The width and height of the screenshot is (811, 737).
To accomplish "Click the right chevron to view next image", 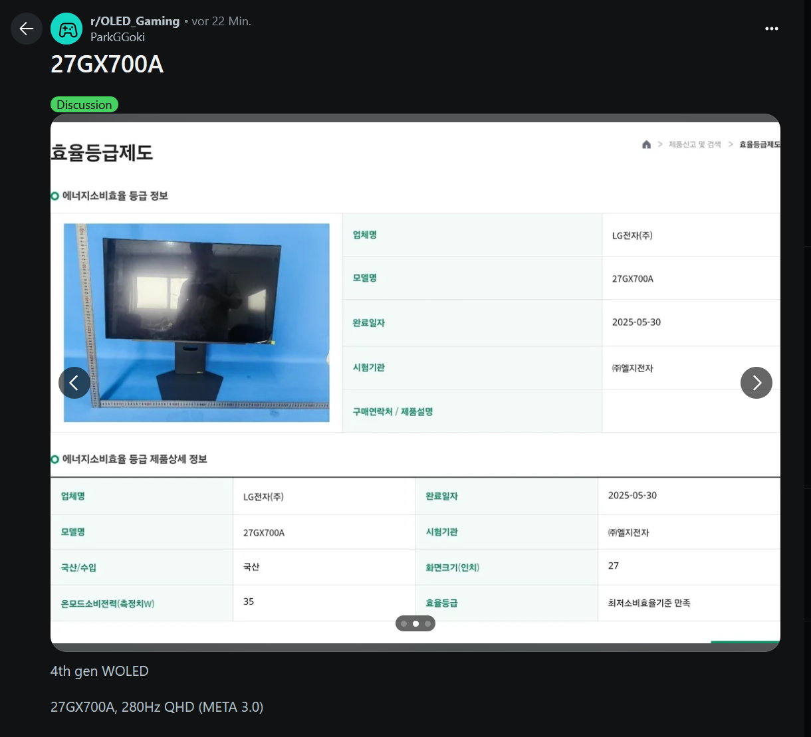I will (x=756, y=383).
